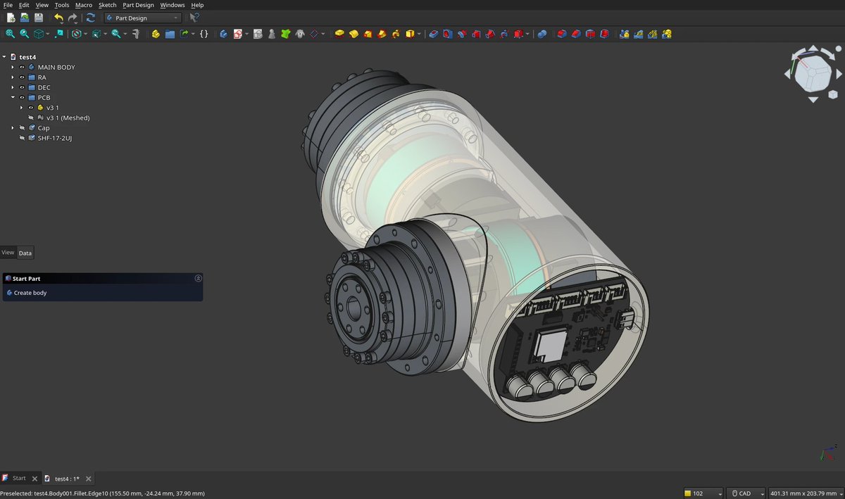Select the Additive Pipe tool
The image size is (845, 499).
(x=382, y=33)
